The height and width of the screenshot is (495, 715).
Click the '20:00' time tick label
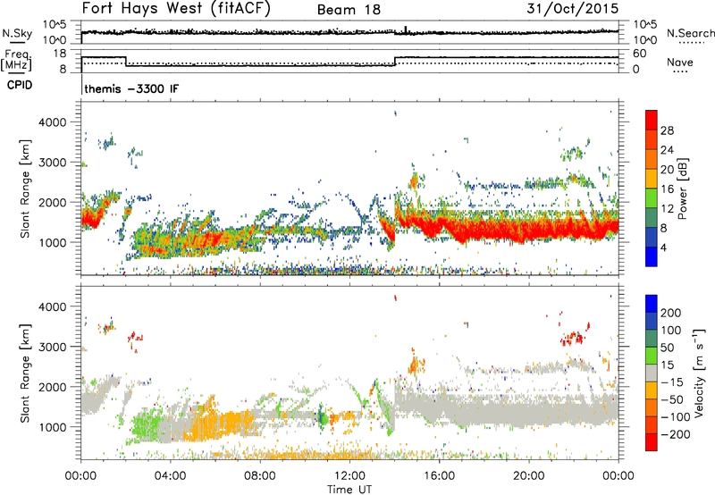[528, 476]
